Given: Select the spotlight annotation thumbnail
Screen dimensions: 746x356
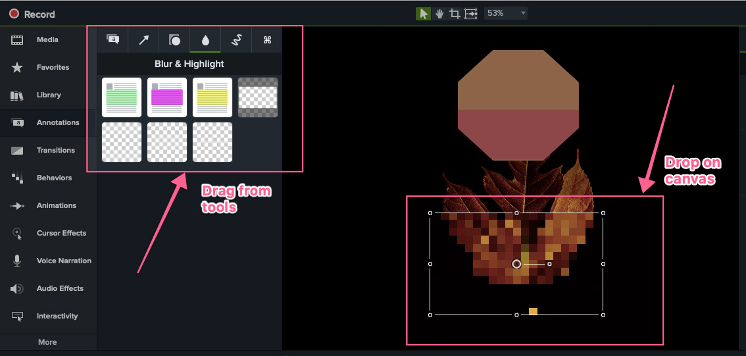Looking at the screenshot, I should pyautogui.click(x=258, y=97).
